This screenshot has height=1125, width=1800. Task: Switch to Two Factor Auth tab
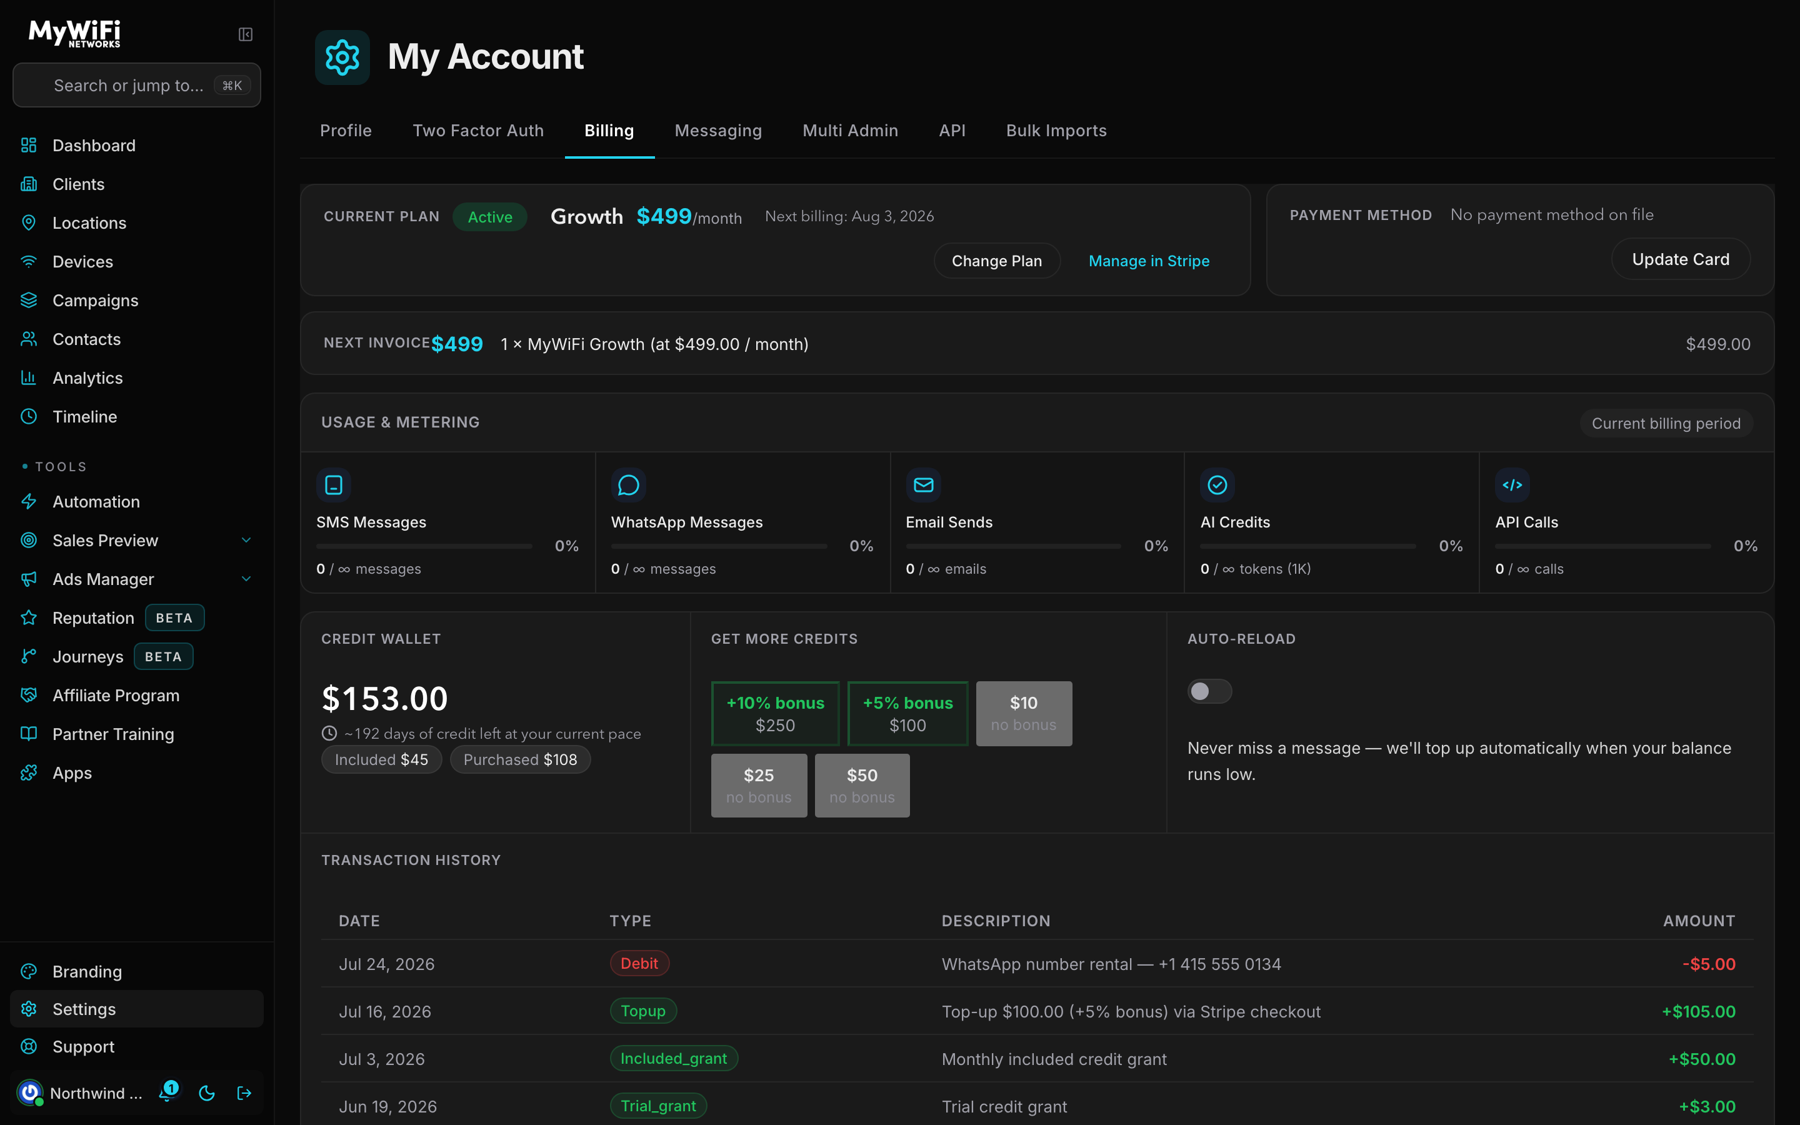[x=478, y=131]
